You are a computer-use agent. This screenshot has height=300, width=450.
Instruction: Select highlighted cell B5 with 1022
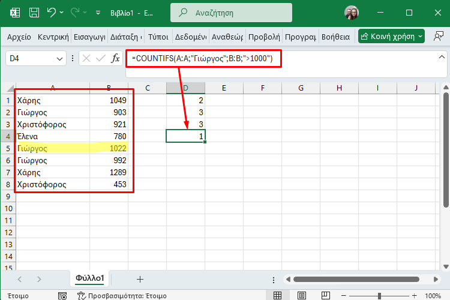tap(109, 148)
